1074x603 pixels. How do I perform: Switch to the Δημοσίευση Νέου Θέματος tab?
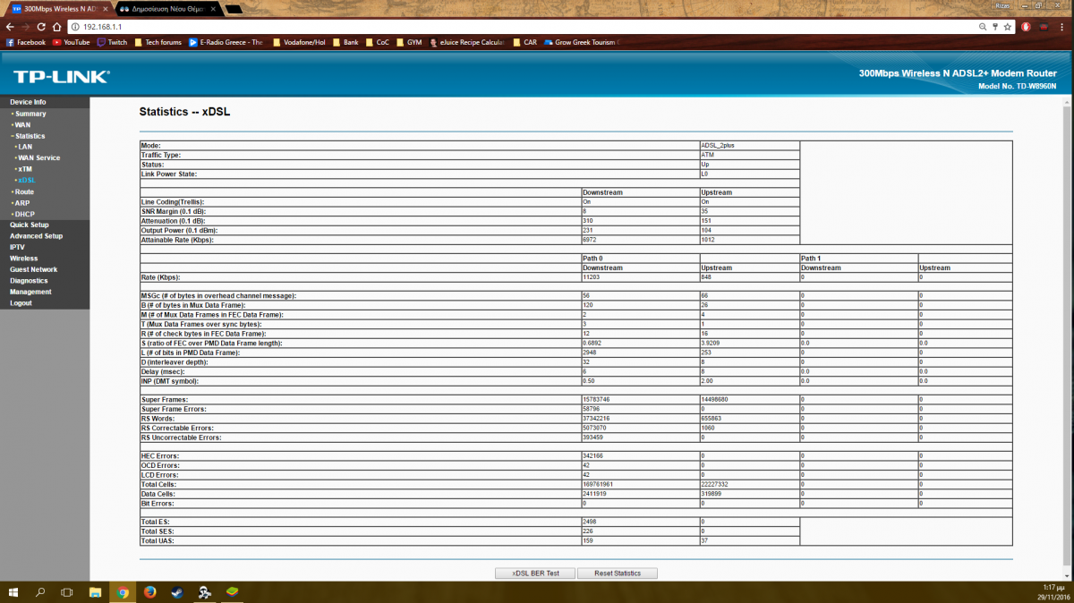click(166, 8)
